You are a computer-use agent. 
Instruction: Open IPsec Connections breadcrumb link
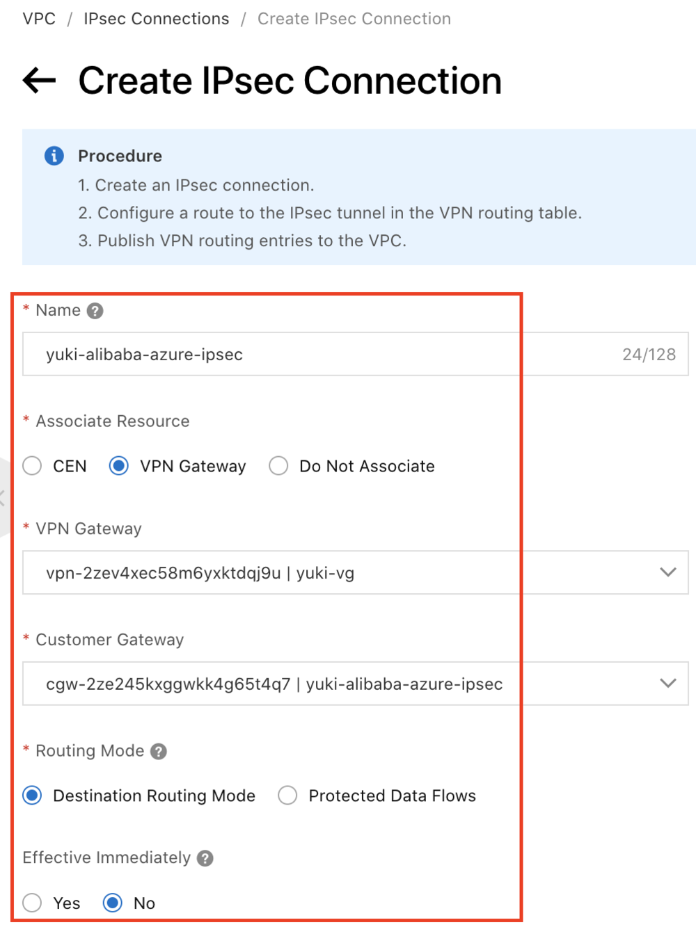point(156,19)
